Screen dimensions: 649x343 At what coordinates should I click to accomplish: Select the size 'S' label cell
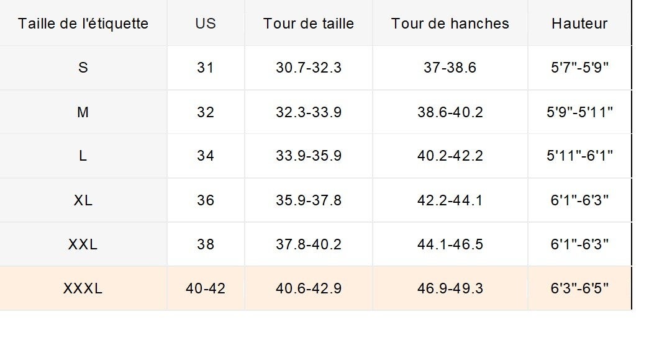pos(83,68)
